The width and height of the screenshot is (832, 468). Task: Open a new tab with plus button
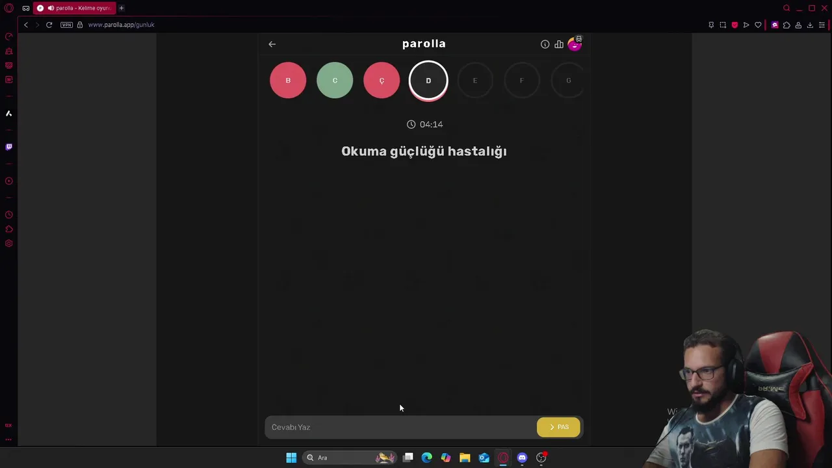click(x=121, y=8)
